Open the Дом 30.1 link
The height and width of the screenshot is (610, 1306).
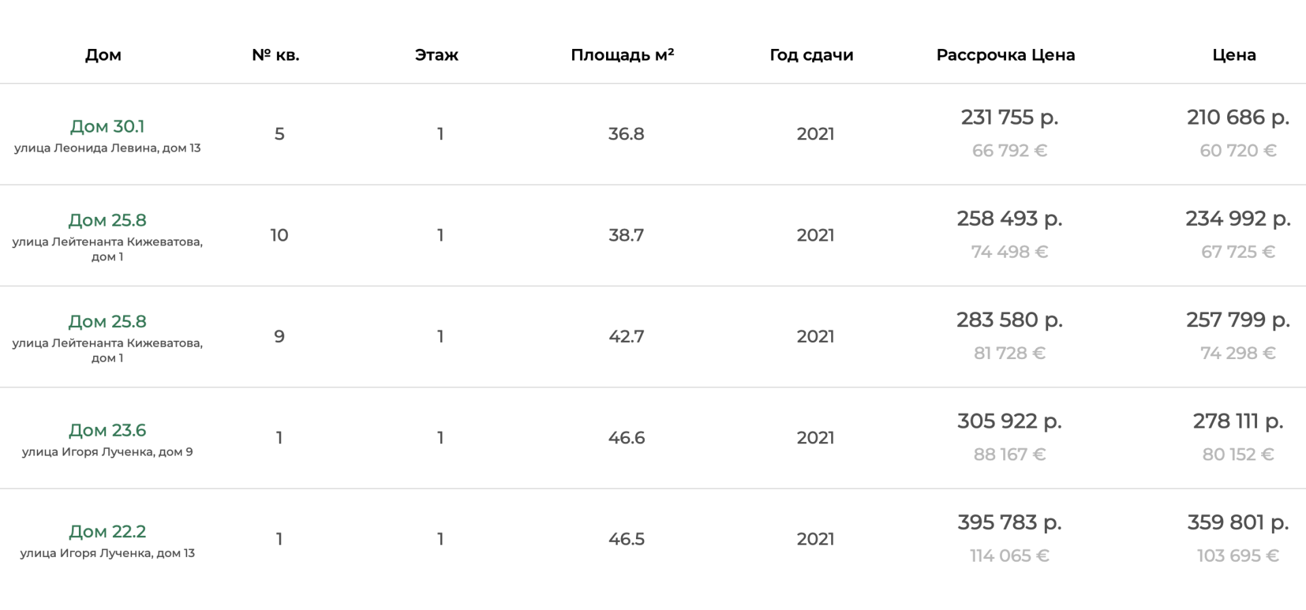tap(107, 126)
